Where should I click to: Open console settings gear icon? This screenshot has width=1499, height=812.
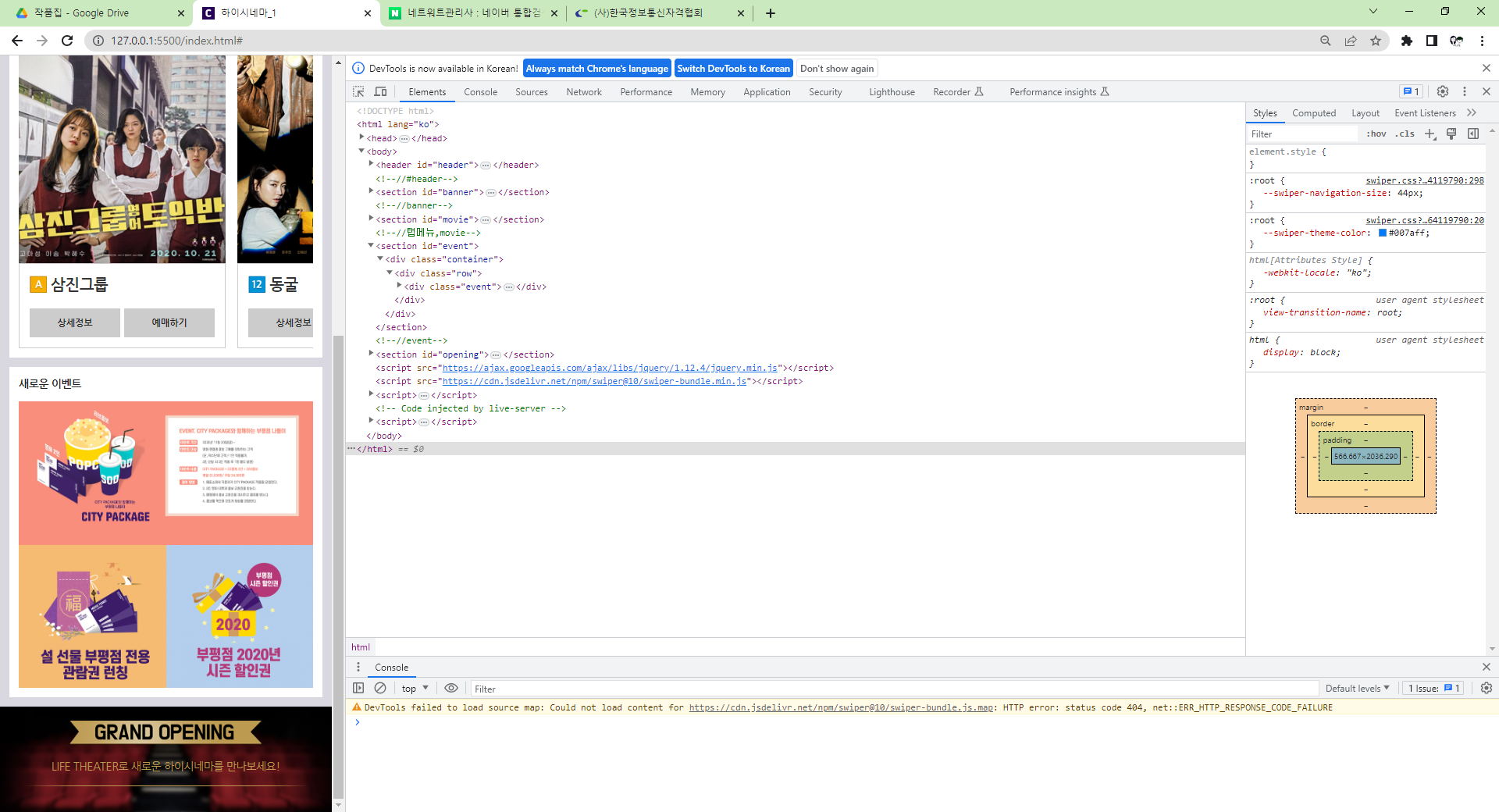tap(1487, 688)
